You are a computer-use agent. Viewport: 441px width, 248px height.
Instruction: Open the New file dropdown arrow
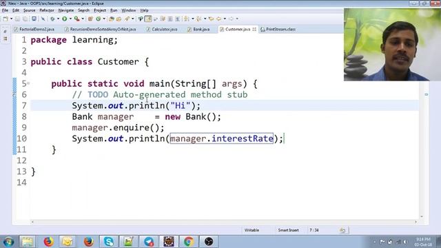(11, 19)
